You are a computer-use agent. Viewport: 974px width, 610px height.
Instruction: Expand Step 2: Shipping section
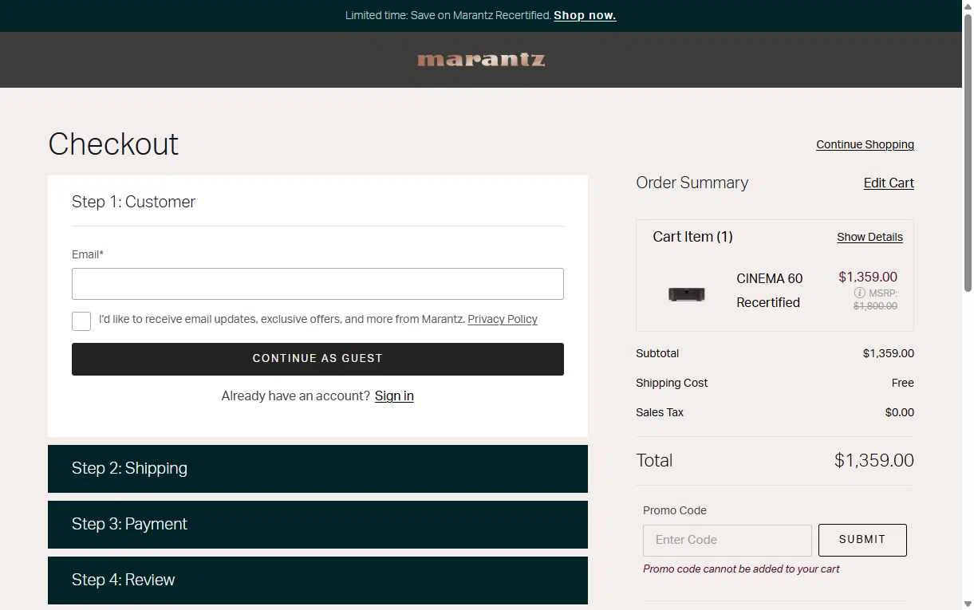pos(317,469)
